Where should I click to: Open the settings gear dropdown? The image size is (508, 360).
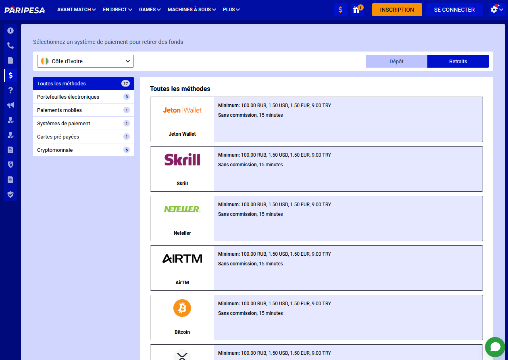click(497, 10)
